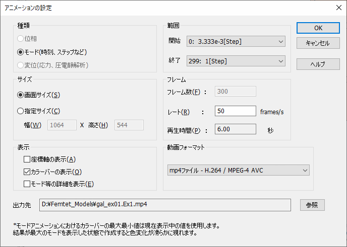Choose the 画面サイズ size option
This screenshot has height=247, width=347.
pyautogui.click(x=21, y=95)
